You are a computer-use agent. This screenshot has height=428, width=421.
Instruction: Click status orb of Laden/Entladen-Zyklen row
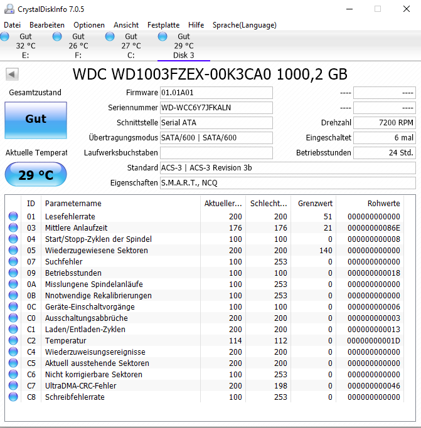tap(13, 329)
